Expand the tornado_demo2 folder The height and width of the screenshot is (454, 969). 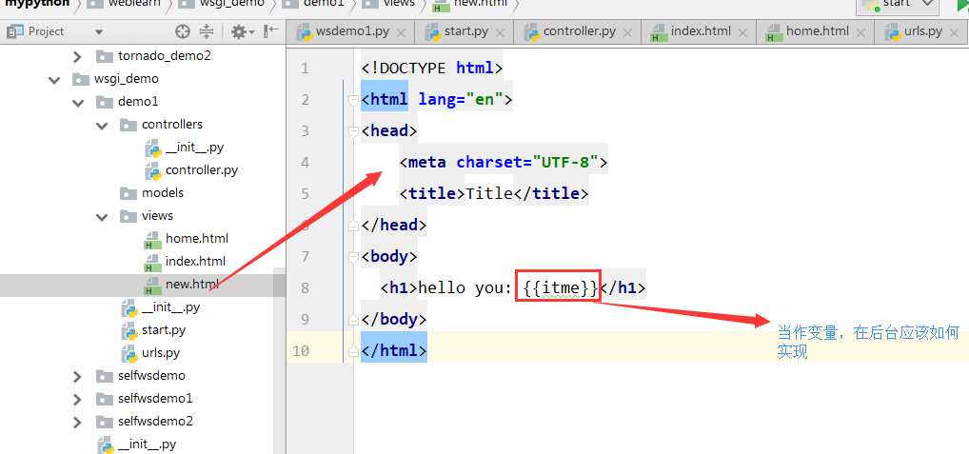pyautogui.click(x=77, y=56)
